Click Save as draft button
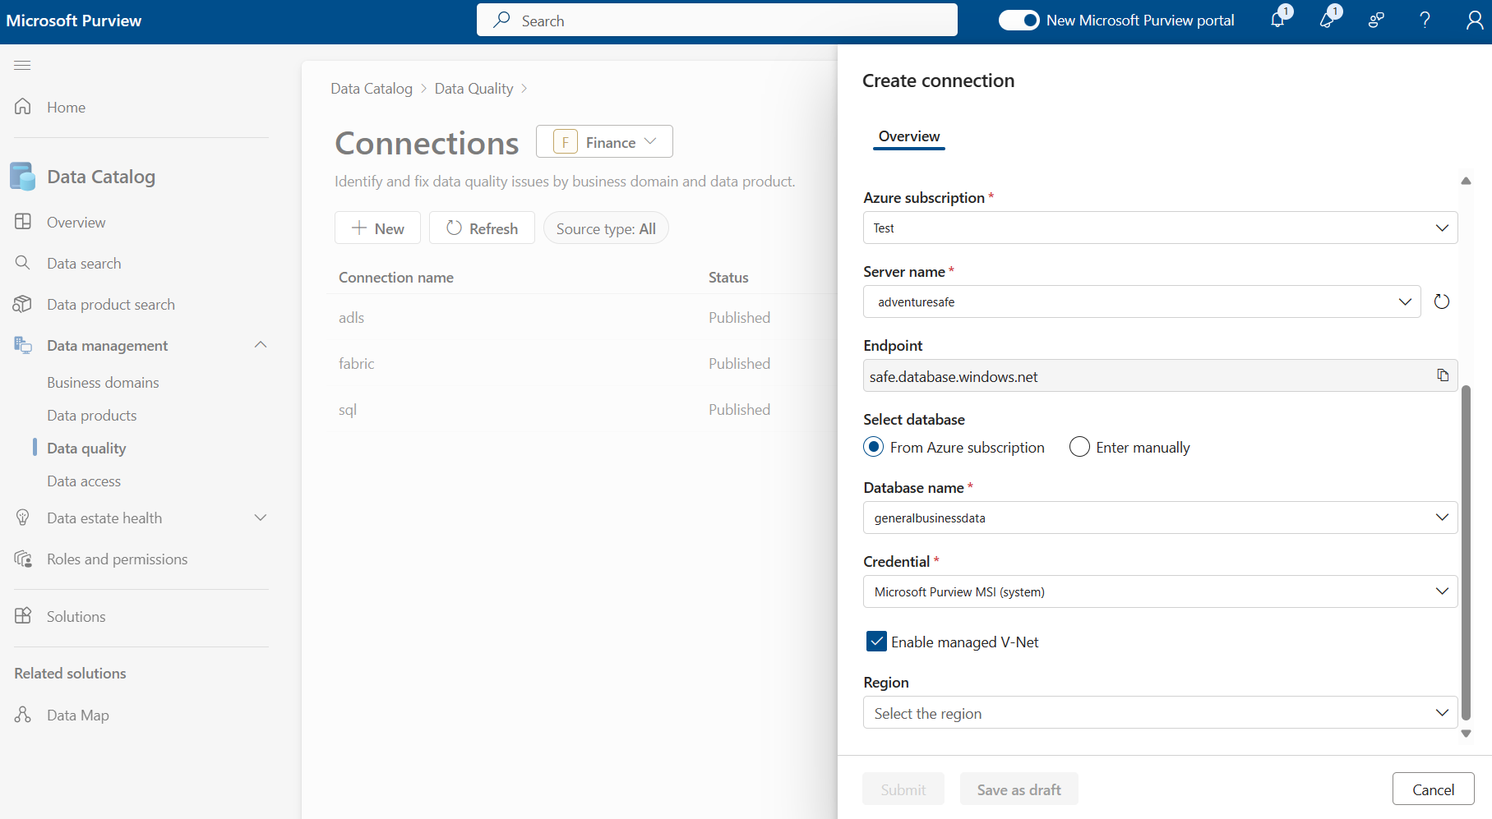The width and height of the screenshot is (1492, 819). point(1019,789)
